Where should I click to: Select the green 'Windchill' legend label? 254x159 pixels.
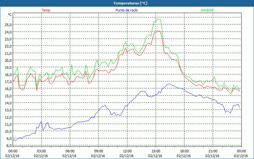pyautogui.click(x=207, y=10)
